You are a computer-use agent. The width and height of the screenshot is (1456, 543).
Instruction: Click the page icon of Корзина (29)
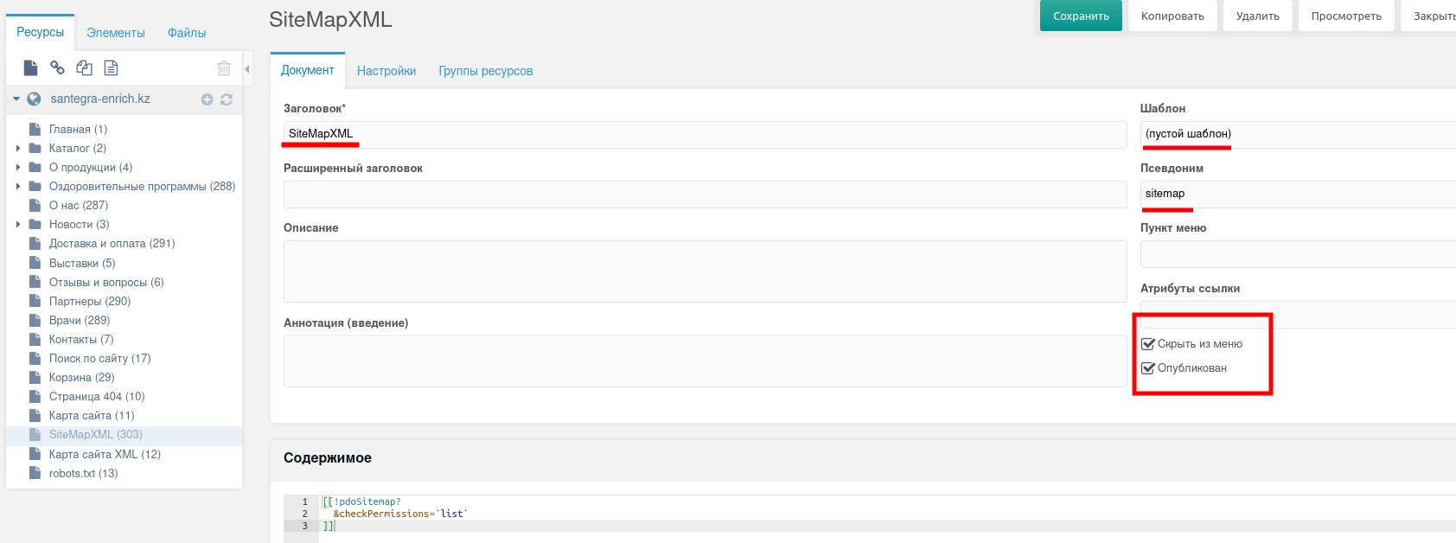35,377
